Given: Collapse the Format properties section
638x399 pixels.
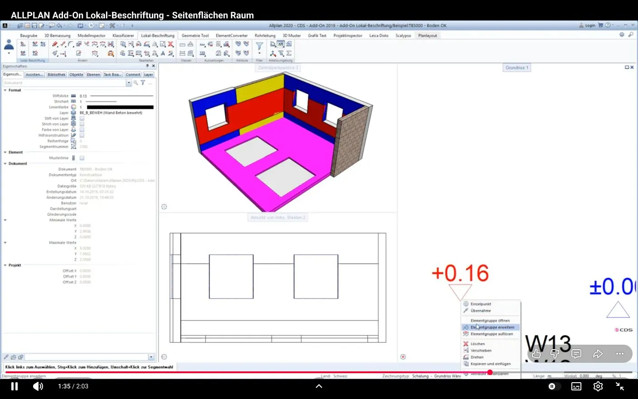Looking at the screenshot, I should tap(5, 90).
